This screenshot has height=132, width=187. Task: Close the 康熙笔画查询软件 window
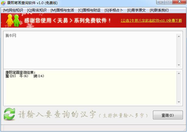pos(179,2)
